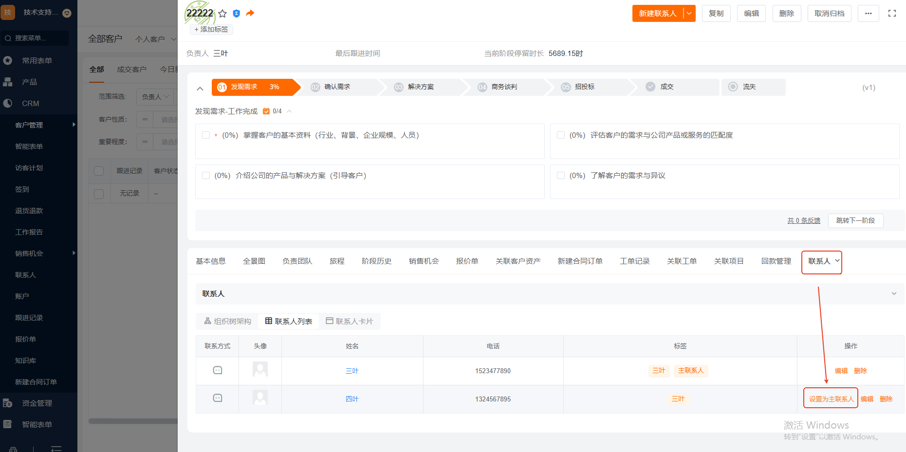Collapse the sales stage panel chevron
This screenshot has height=452, width=906.
200,89
